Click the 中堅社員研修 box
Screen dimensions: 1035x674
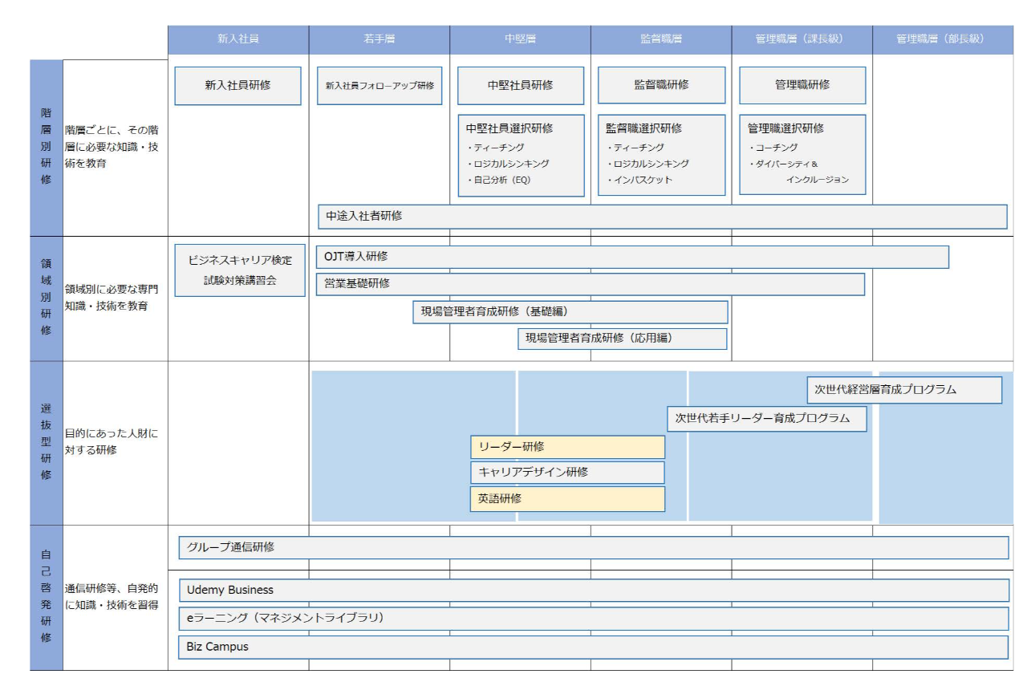click(x=520, y=85)
